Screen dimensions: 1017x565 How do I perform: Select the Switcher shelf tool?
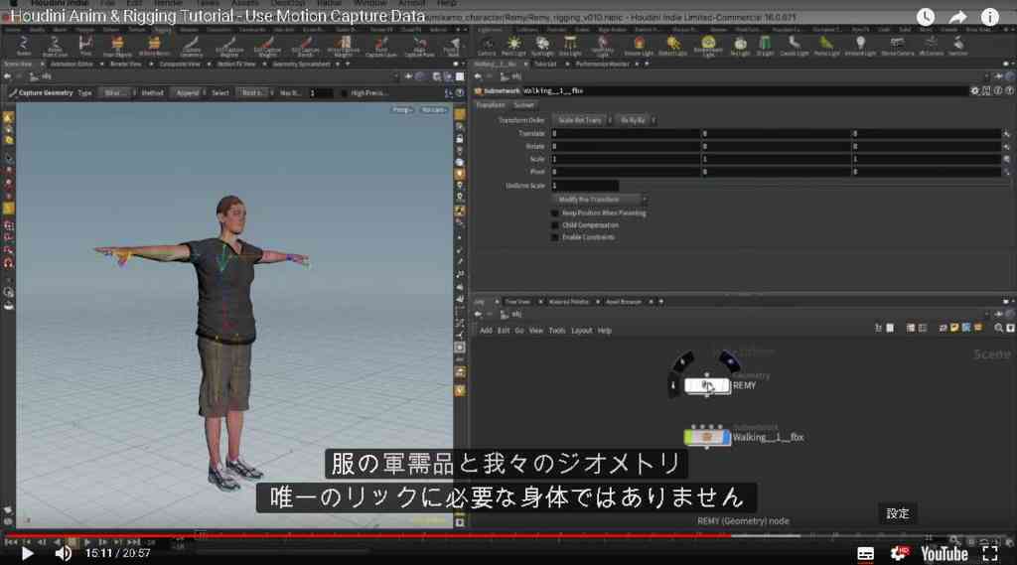tap(958, 46)
